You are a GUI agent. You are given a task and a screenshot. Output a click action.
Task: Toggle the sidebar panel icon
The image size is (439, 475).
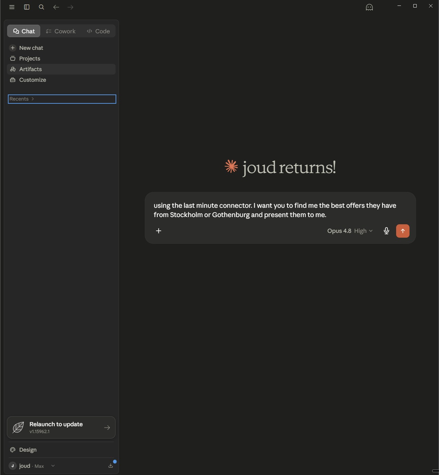point(27,7)
